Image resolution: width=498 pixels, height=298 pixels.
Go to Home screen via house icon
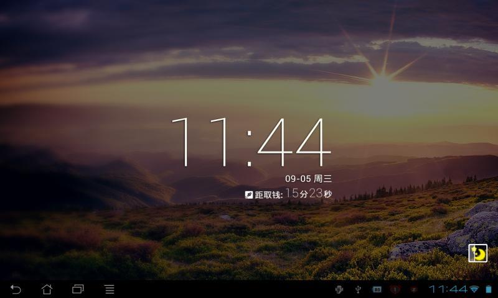(x=47, y=289)
